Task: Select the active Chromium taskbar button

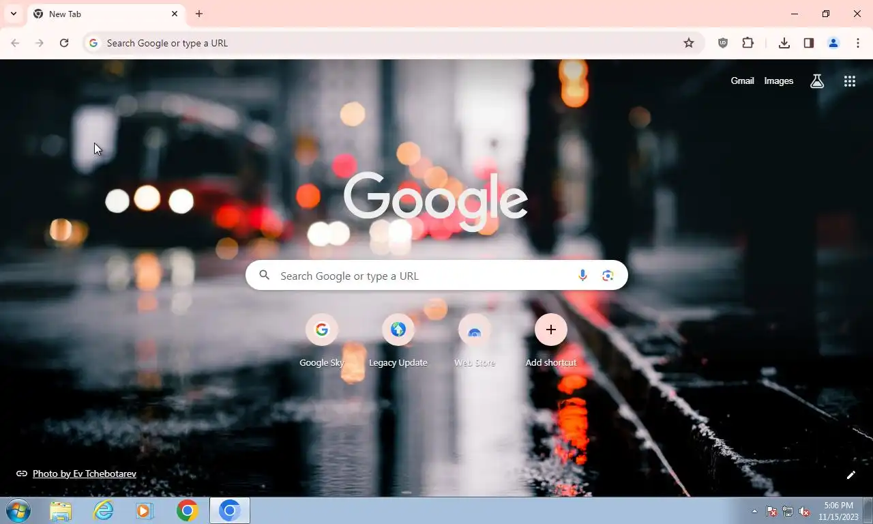Action: 230,510
